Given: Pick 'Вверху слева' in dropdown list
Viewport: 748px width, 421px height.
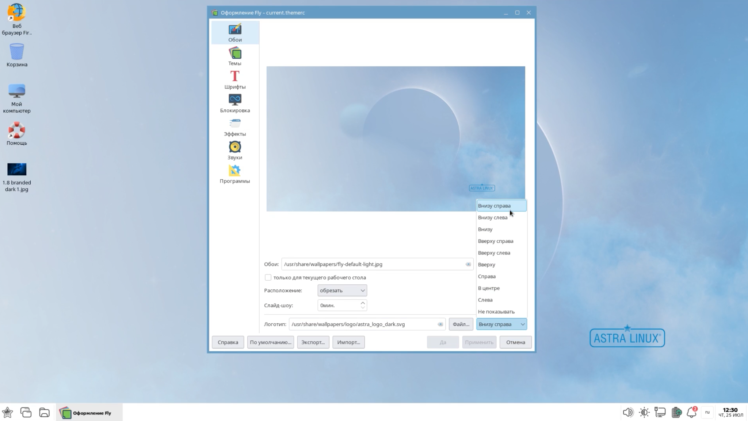Looking at the screenshot, I should pyautogui.click(x=494, y=253).
